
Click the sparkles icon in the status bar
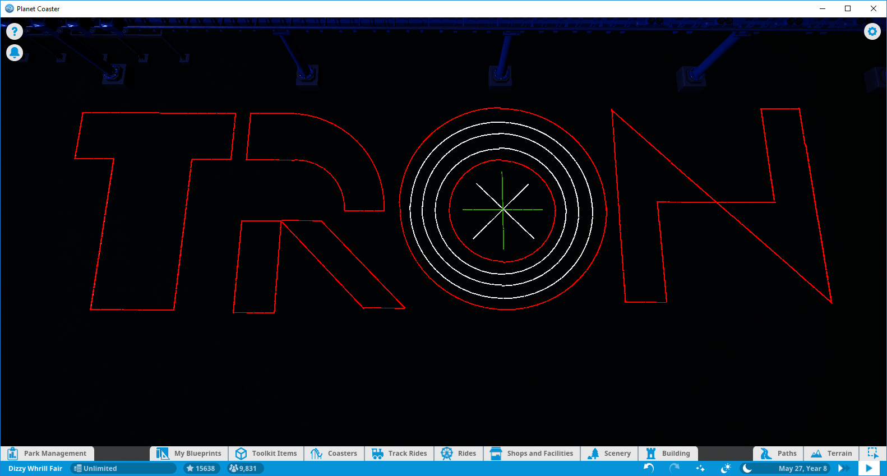point(700,468)
